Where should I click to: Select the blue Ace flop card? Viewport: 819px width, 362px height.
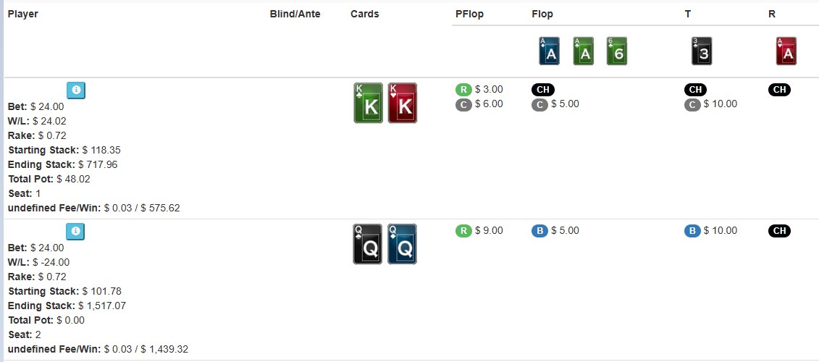point(550,51)
